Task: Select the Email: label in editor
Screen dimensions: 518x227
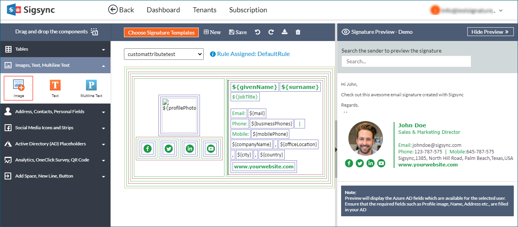Action: (239, 113)
